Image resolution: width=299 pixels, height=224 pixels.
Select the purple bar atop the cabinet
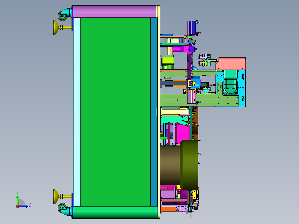114,11
